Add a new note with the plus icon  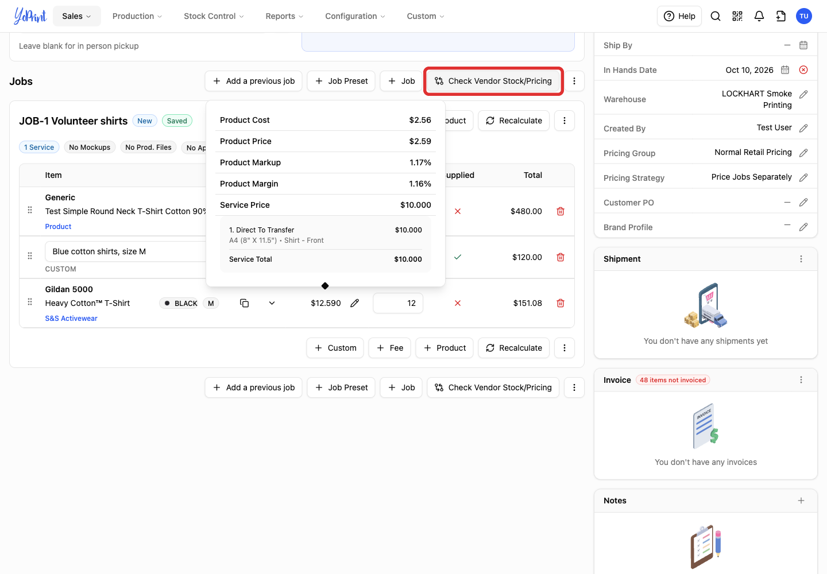[801, 501]
